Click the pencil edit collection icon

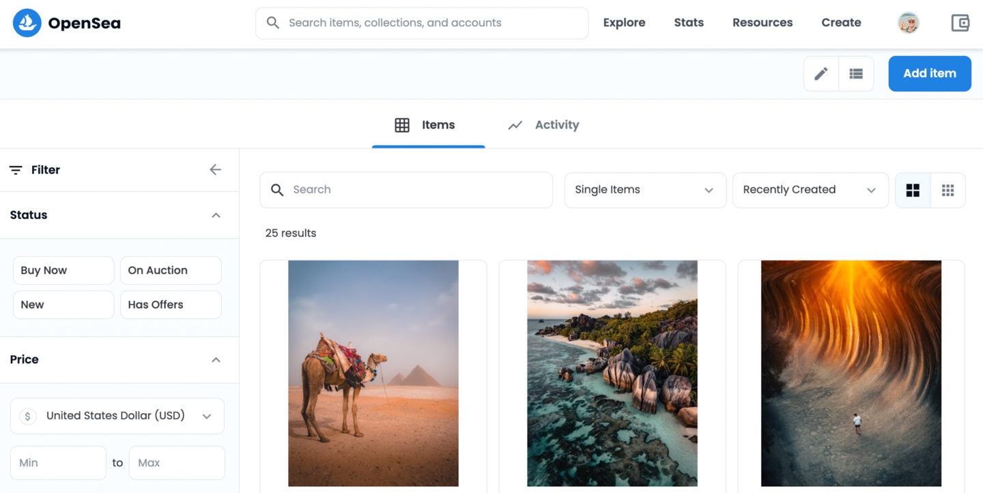821,74
